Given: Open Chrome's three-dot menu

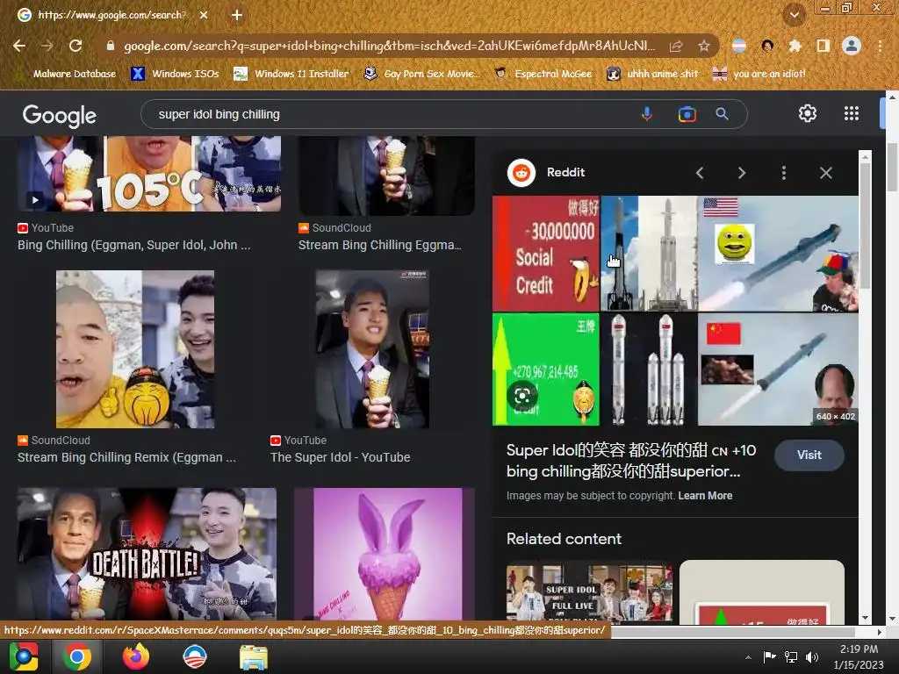Looking at the screenshot, I should [880, 46].
